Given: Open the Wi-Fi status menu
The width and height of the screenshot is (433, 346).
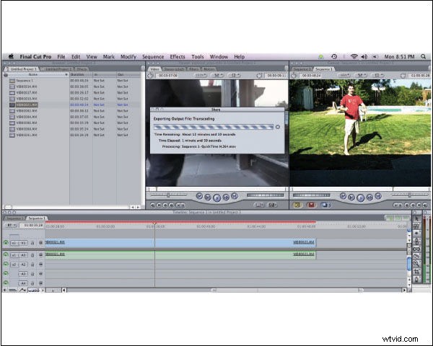Looking at the screenshot, I should pos(354,56).
